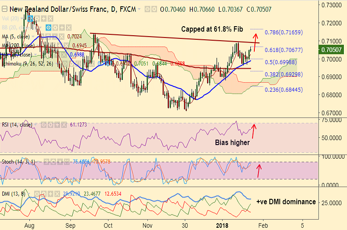The height and width of the screenshot is (230, 347).
Task: Toggle visibility of the RSI indicator
Action: pos(43,125)
